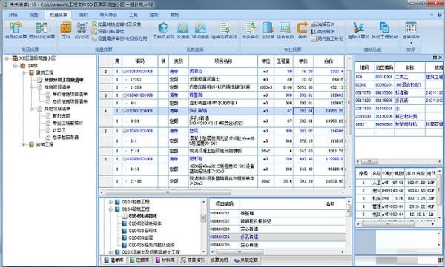Switch to the 清单库 bottom tab

113,260
